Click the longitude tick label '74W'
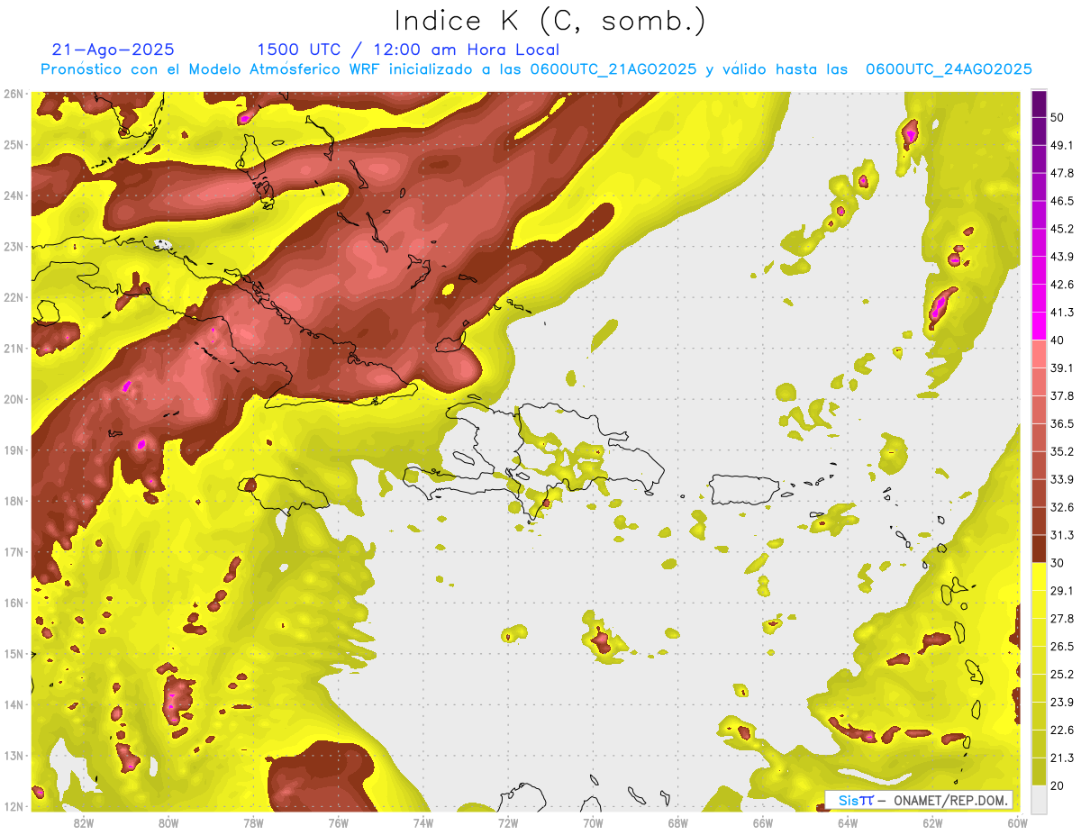This screenshot has width=1081, height=835. 422,823
